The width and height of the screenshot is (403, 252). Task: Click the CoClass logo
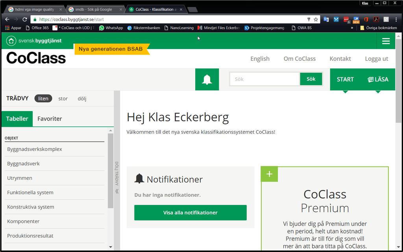coord(36,58)
